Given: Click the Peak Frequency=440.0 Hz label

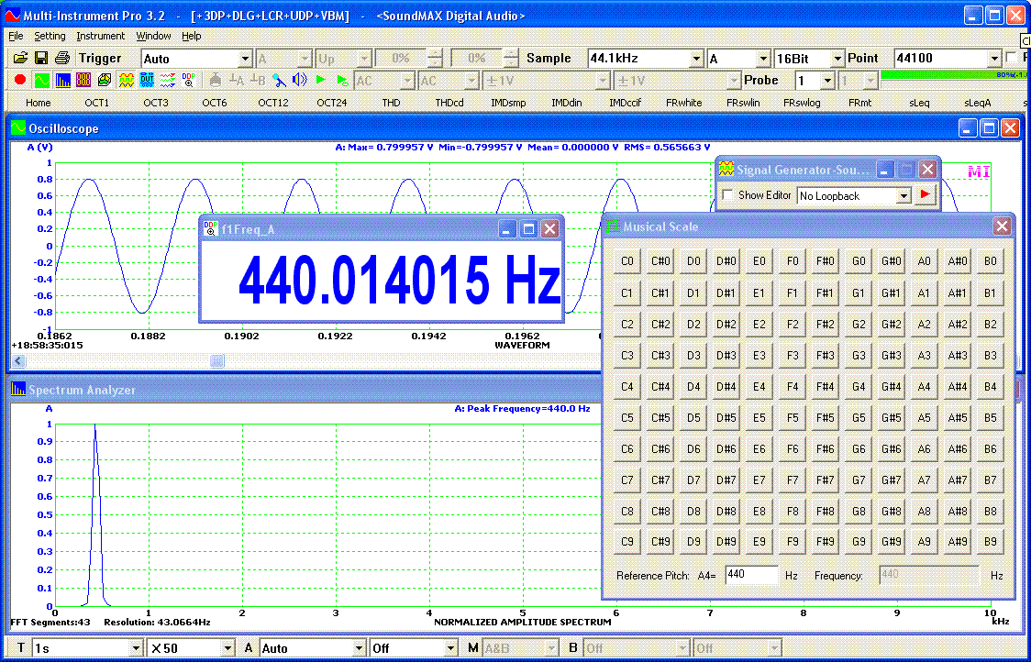Looking at the screenshot, I should coord(522,408).
